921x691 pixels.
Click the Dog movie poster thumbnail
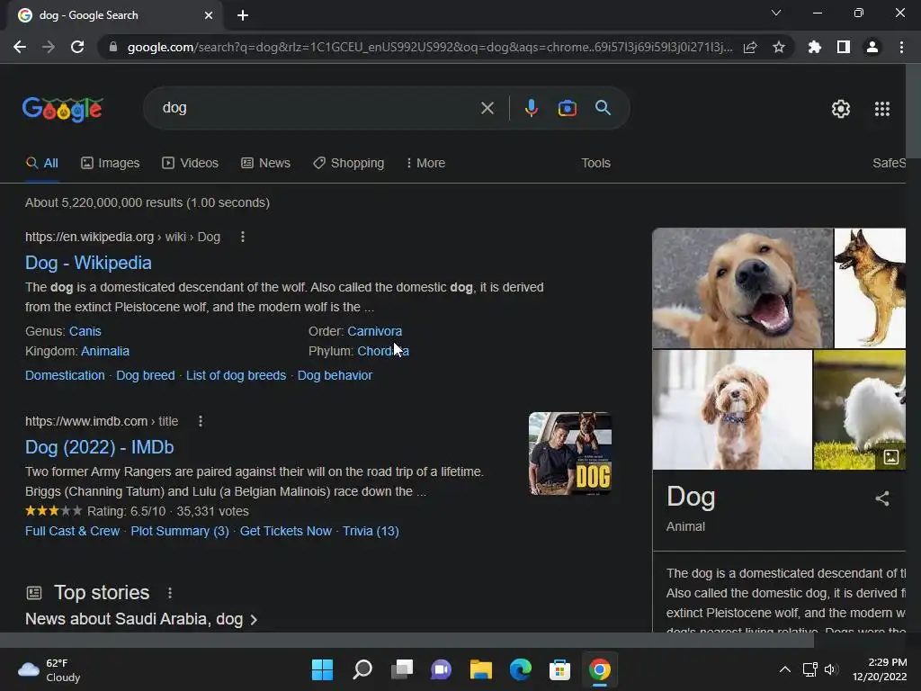click(x=570, y=453)
